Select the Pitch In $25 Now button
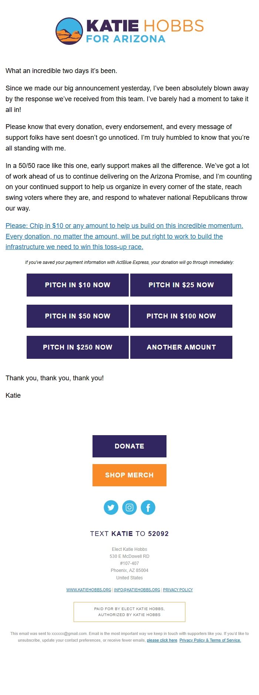 pos(181,285)
